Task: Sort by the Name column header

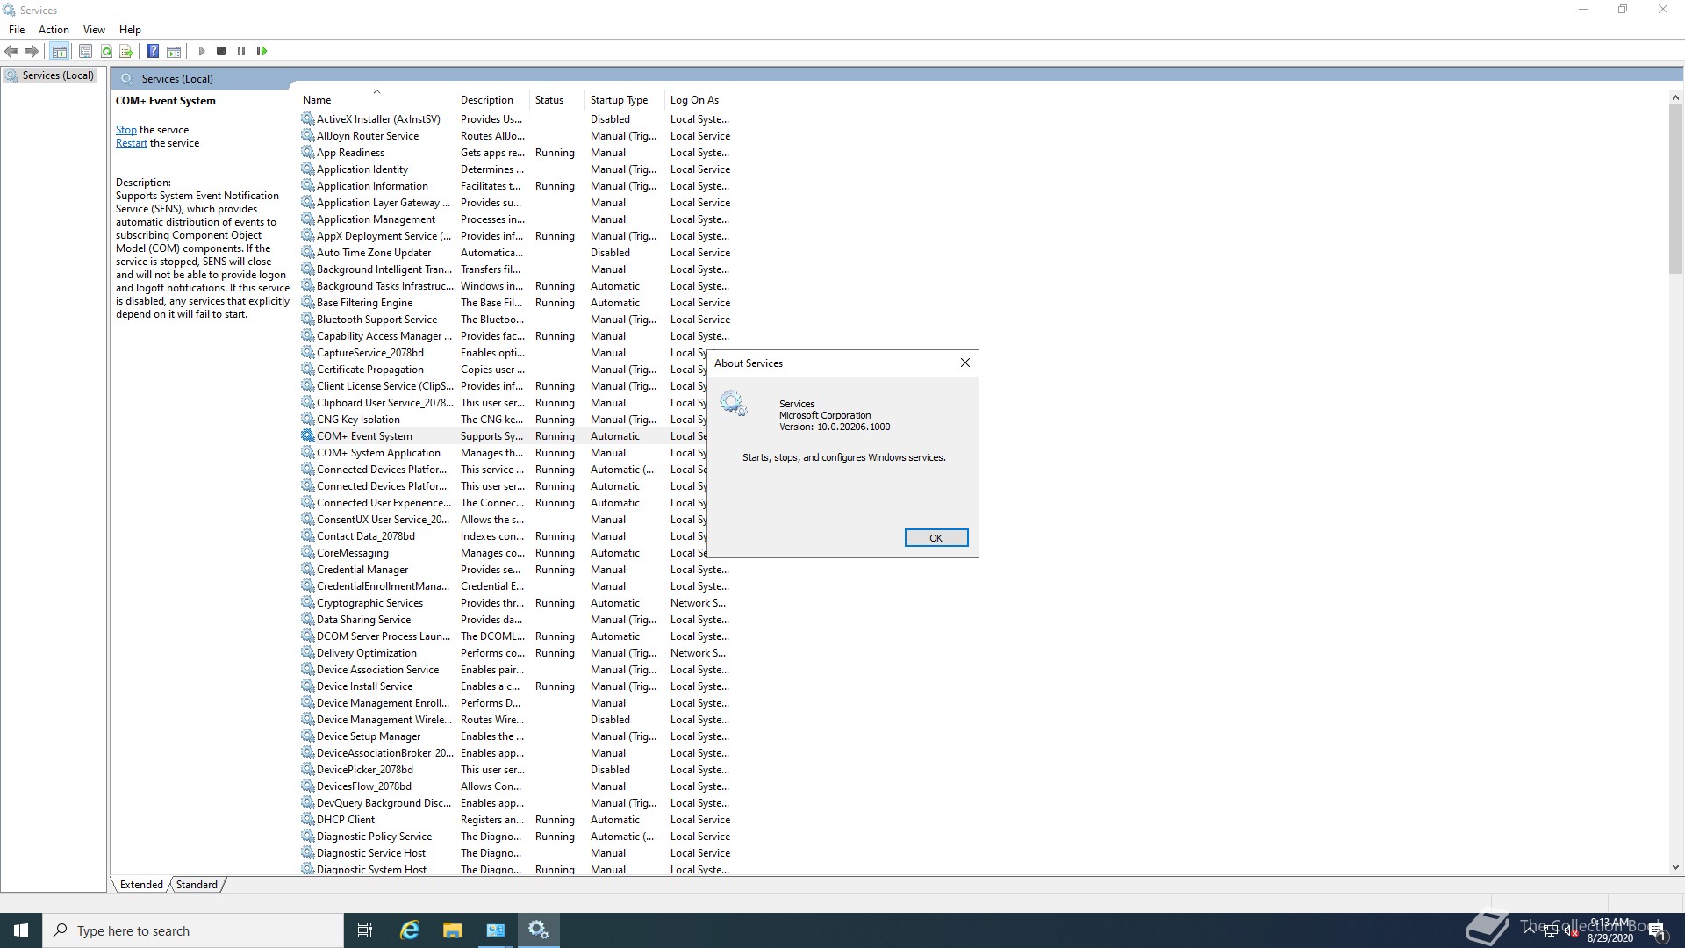Action: click(x=376, y=100)
